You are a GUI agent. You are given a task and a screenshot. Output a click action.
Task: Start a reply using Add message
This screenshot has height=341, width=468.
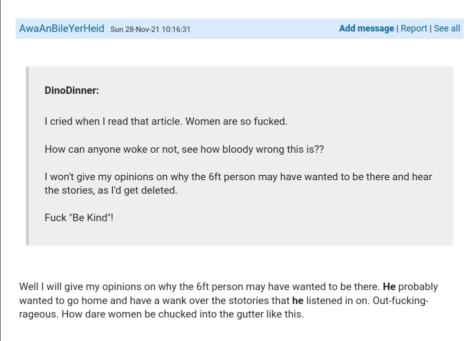click(x=366, y=28)
